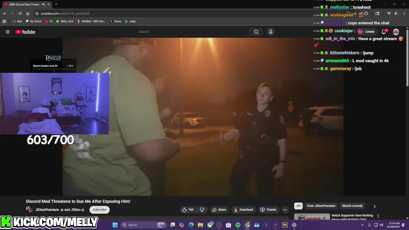Screen dimensions: 409x230
Task: Click the browser home icon
Action: point(27,13)
